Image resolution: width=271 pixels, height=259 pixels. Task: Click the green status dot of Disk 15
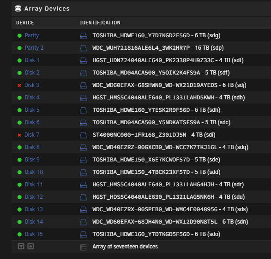pyautogui.click(x=19, y=234)
